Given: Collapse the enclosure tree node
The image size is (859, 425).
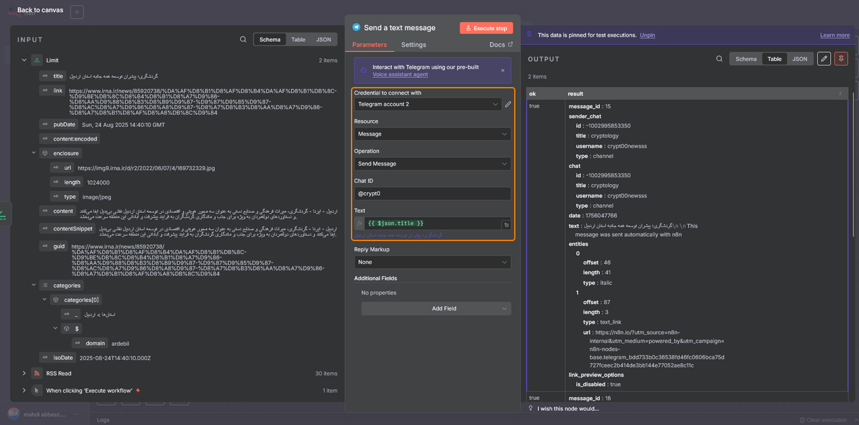Looking at the screenshot, I should point(34,153).
